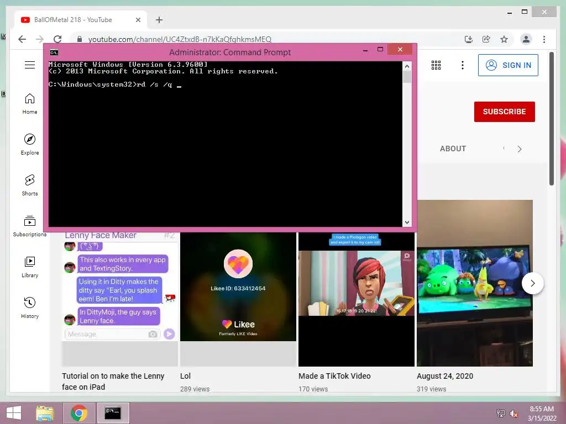This screenshot has height=424, width=566.
Task: Open File Explorer from the taskbar
Action: tap(45, 413)
